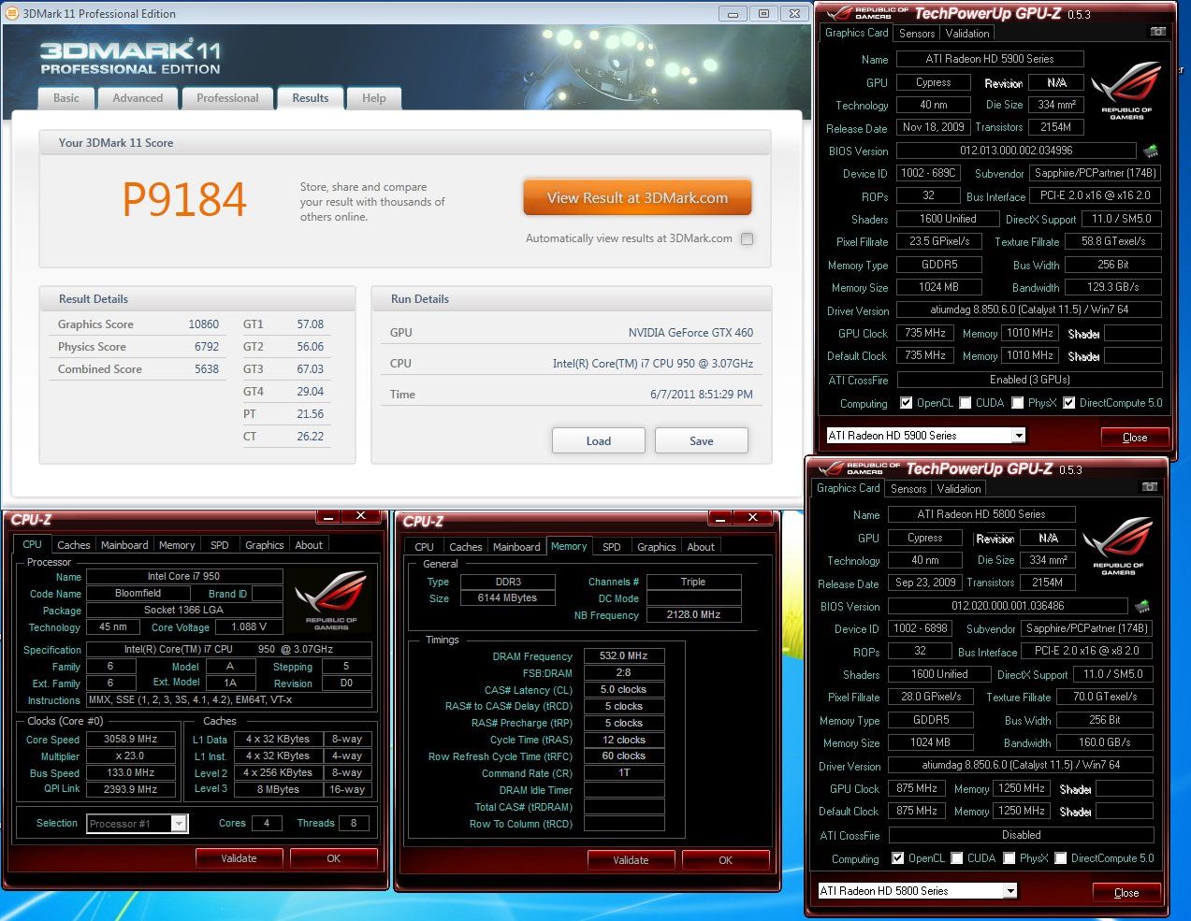Click GPU Clock 875 MHz in HD 5800 GPU-Z
The height and width of the screenshot is (921, 1191).
(917, 788)
